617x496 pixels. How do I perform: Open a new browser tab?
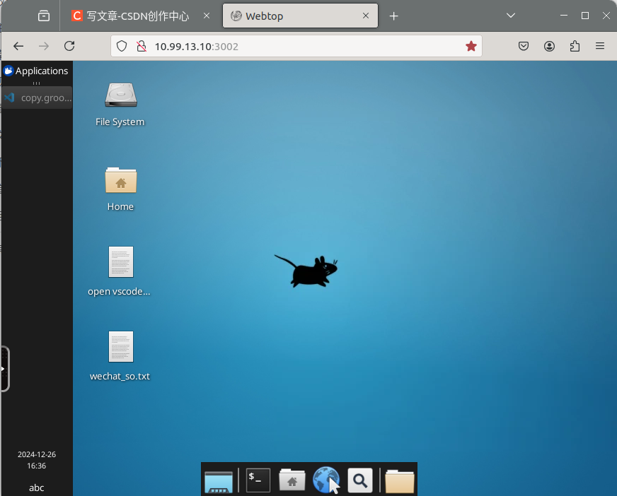click(394, 16)
